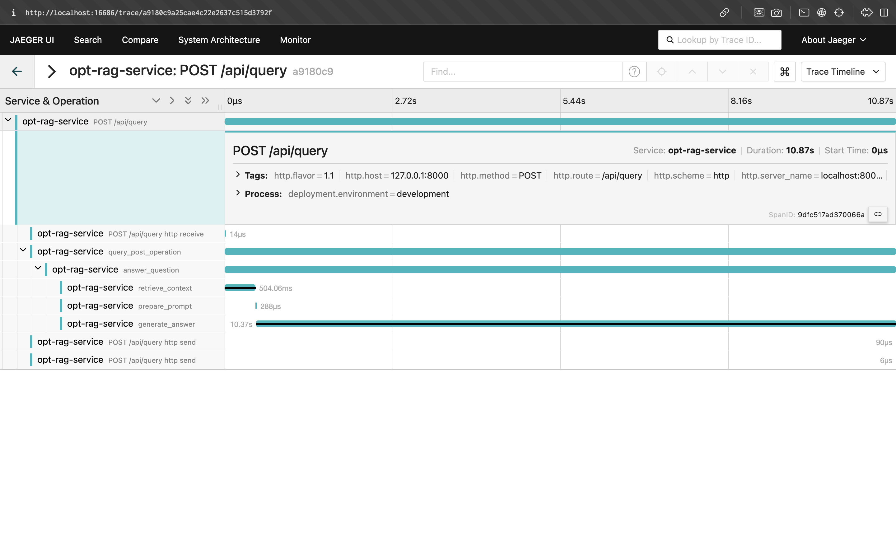Collapse one level using the single chevron icon
The image size is (896, 560).
coord(171,100)
